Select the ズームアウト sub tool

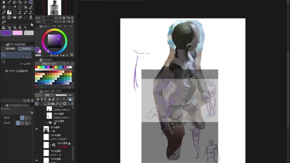16,62
